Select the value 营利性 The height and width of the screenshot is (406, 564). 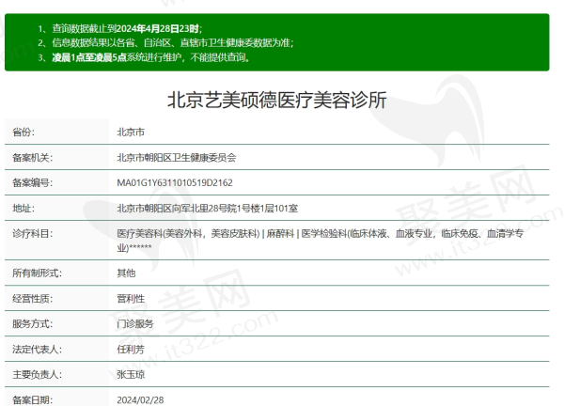tap(131, 299)
